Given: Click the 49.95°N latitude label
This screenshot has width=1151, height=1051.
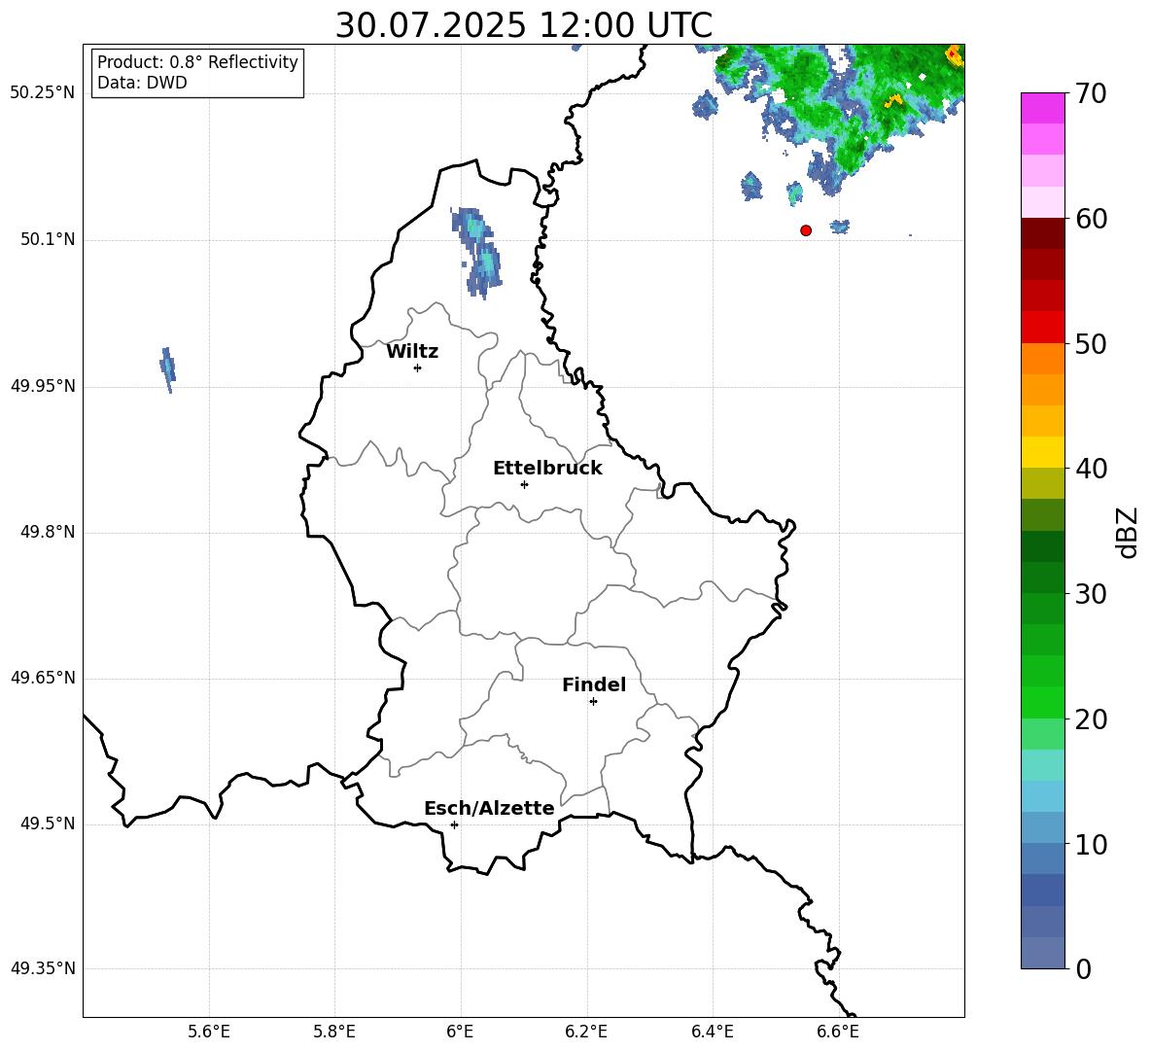Looking at the screenshot, I should coord(42,386).
